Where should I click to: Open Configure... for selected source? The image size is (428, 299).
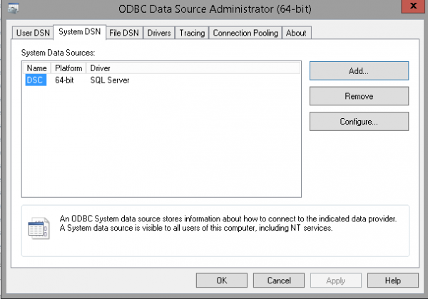[359, 121]
